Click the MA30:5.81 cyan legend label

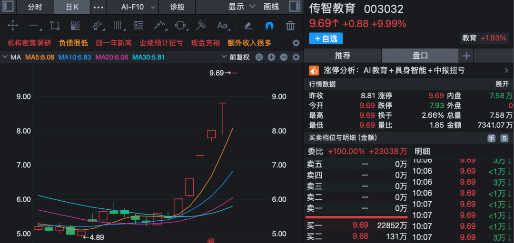(148, 57)
